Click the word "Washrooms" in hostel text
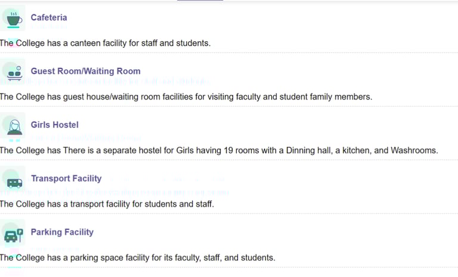 pos(414,151)
